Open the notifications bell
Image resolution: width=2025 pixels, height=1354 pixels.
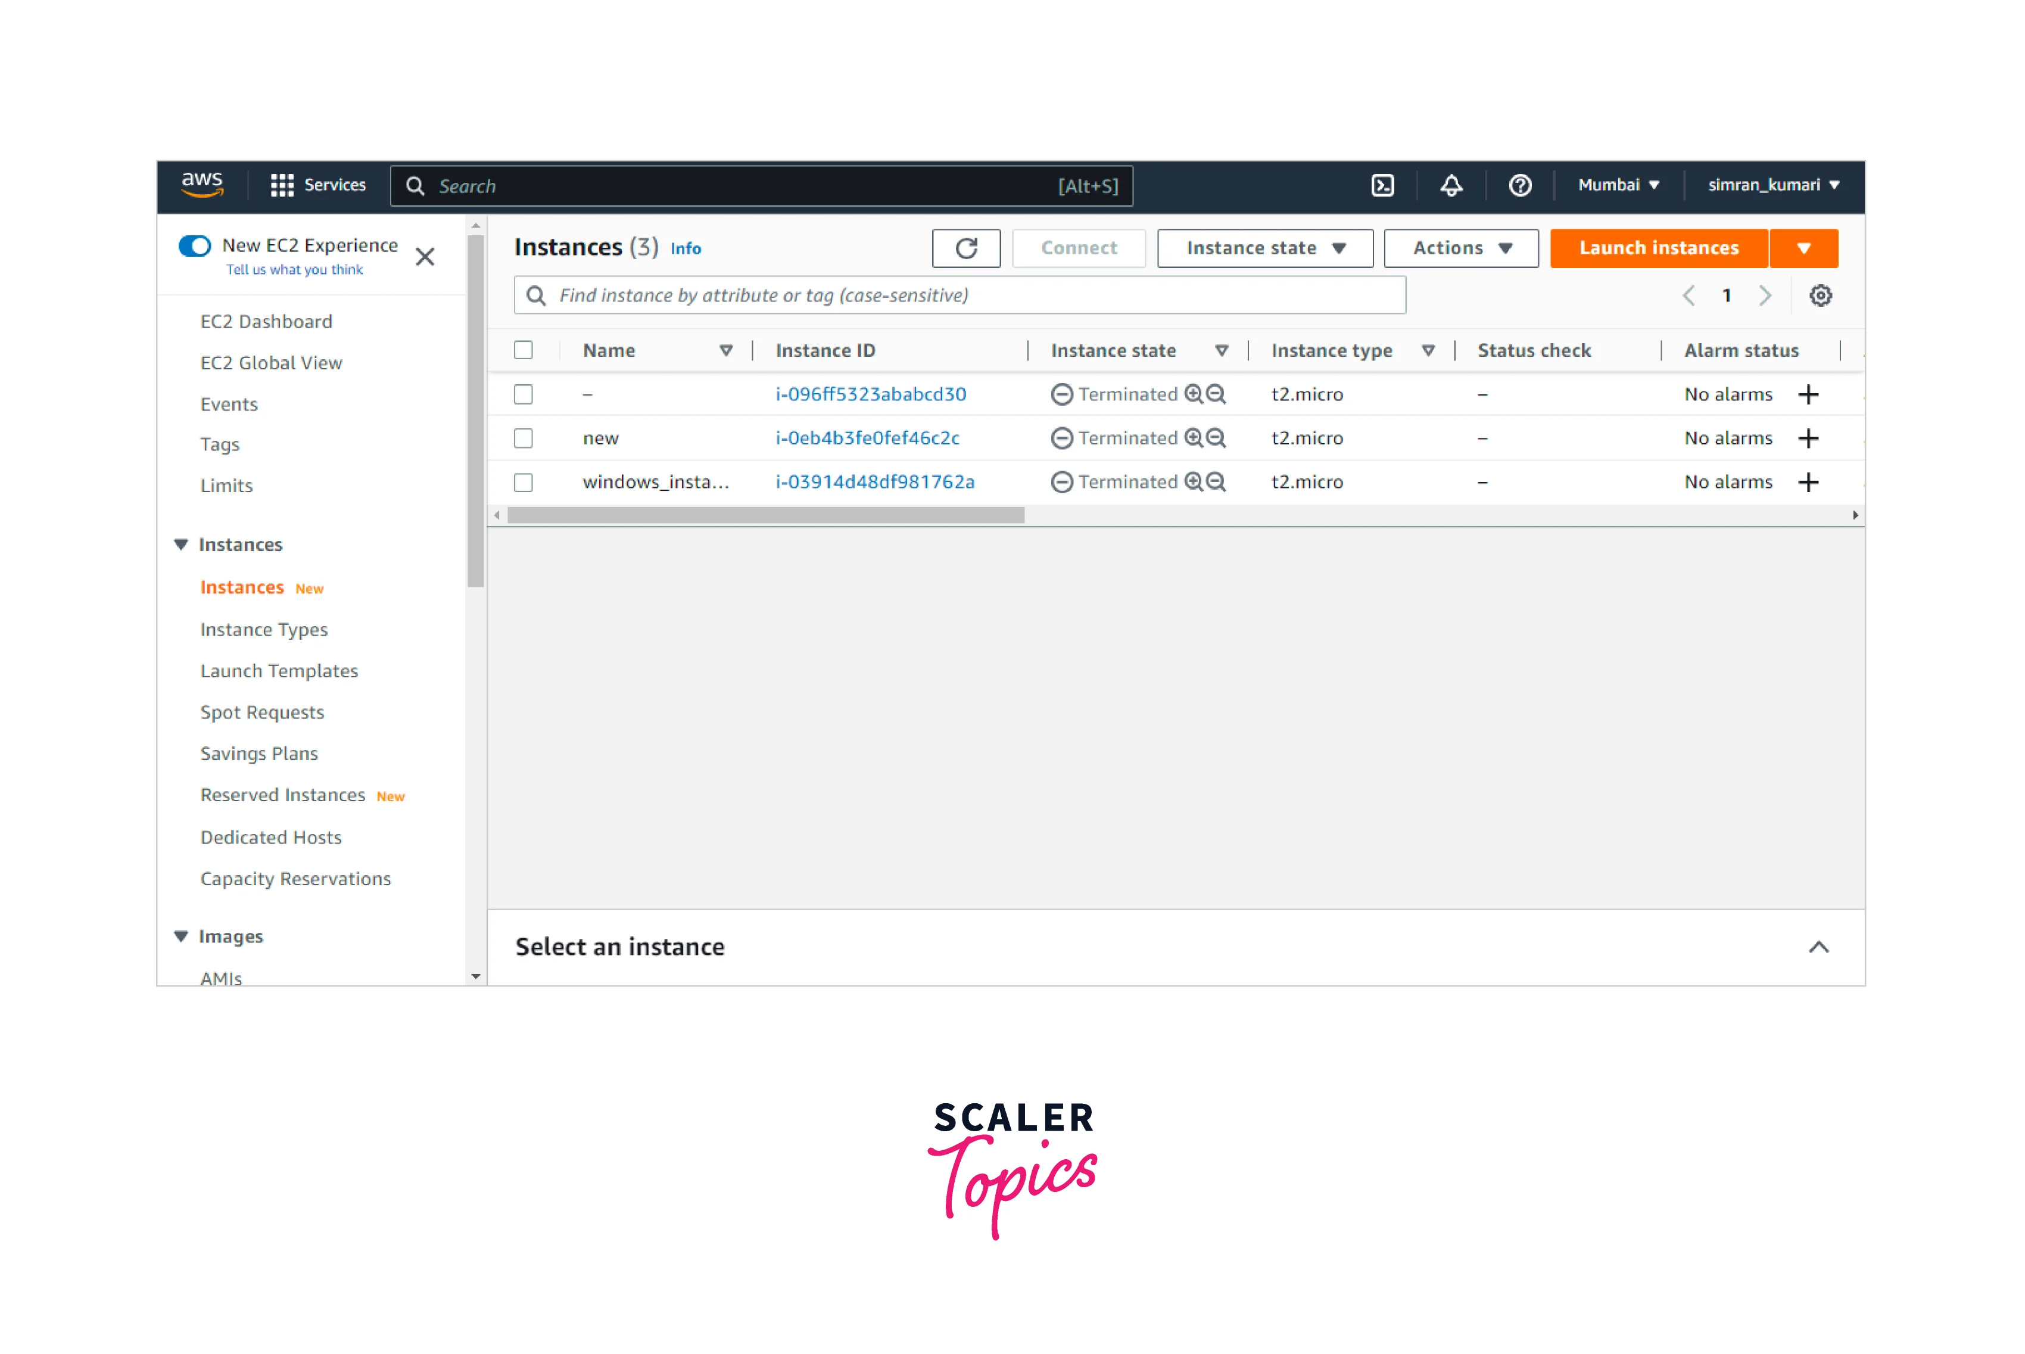coord(1451,185)
